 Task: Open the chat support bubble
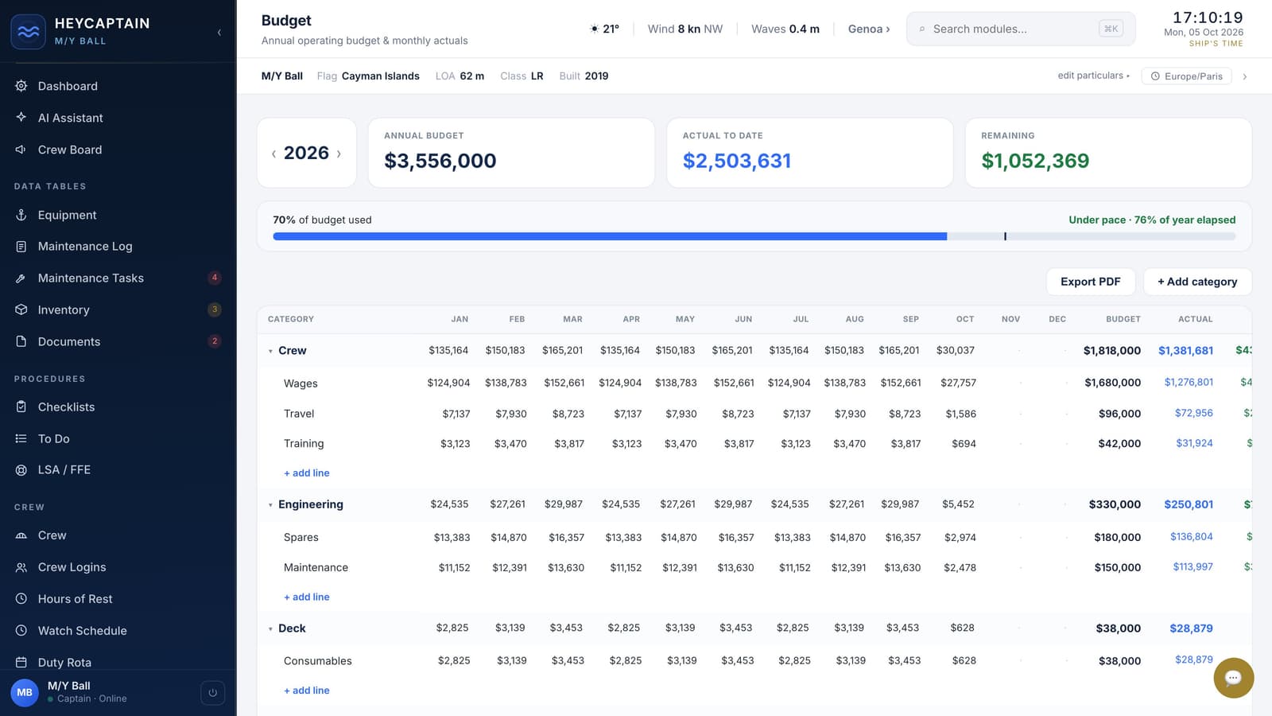coord(1233,678)
